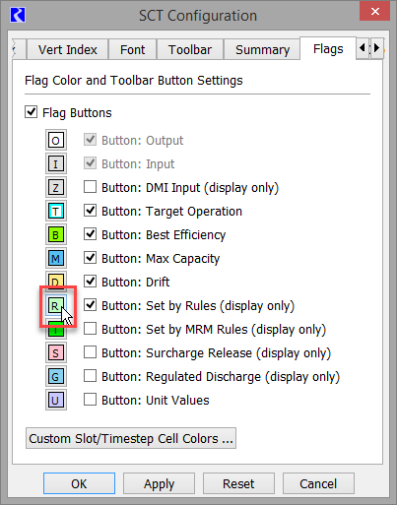Switch to the Toolbar tab
Screen dimensions: 397x505
pos(190,50)
